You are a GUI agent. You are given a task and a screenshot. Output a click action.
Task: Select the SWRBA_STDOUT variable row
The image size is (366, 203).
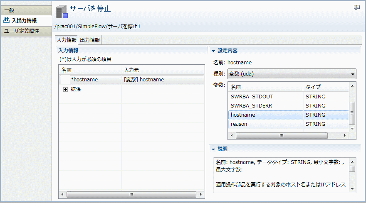click(x=289, y=96)
